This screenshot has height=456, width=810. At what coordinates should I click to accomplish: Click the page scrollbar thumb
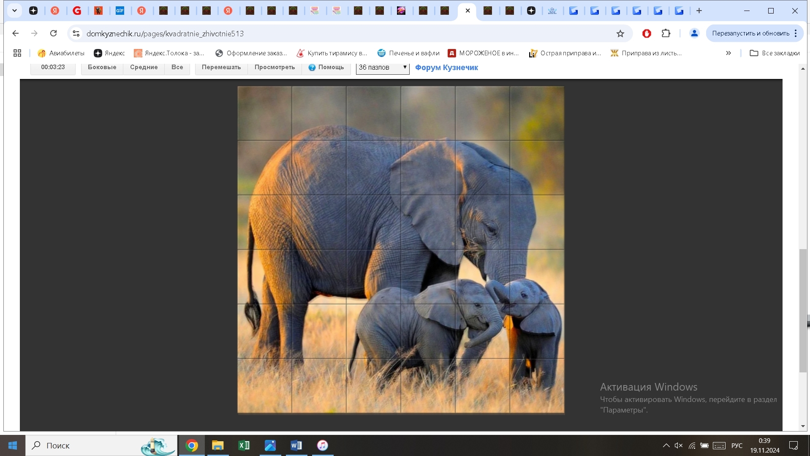pos(803,311)
